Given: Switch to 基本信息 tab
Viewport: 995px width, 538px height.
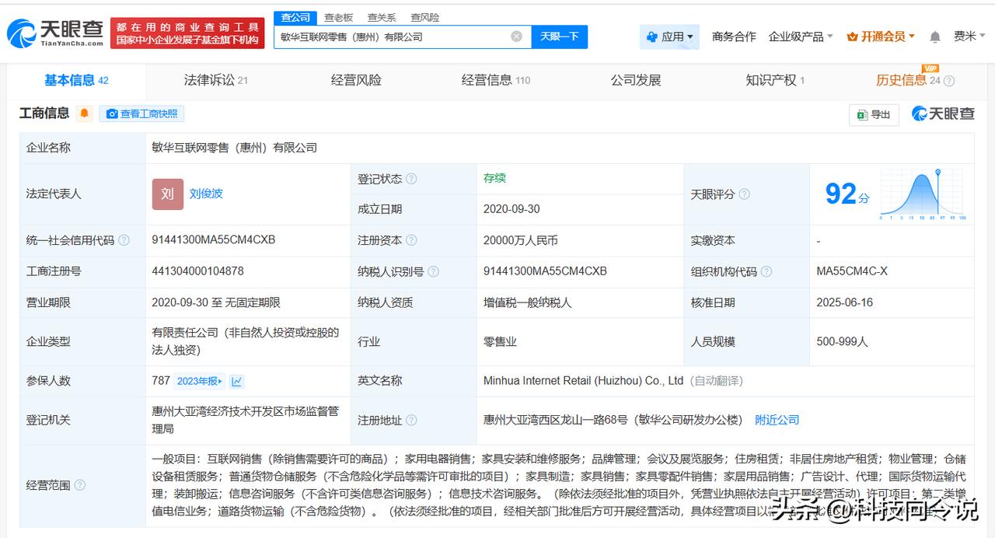Looking at the screenshot, I should (x=76, y=80).
